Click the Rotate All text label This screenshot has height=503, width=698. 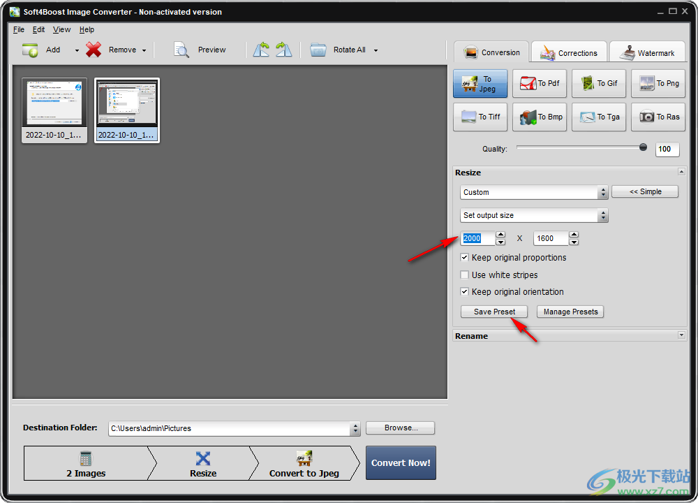pos(350,50)
